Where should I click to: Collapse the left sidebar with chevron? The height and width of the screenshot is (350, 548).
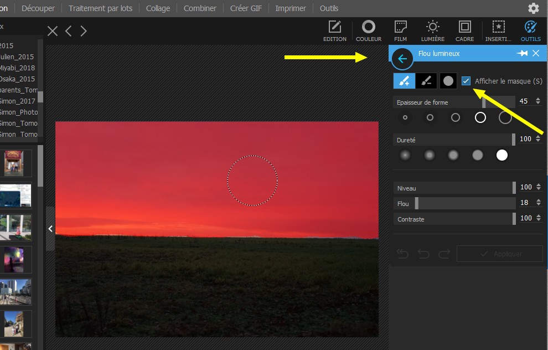[50, 229]
